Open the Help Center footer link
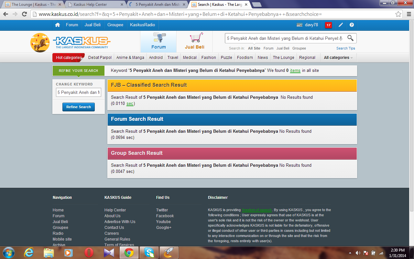Viewport: 414px width, 259px height. [x=115, y=210]
